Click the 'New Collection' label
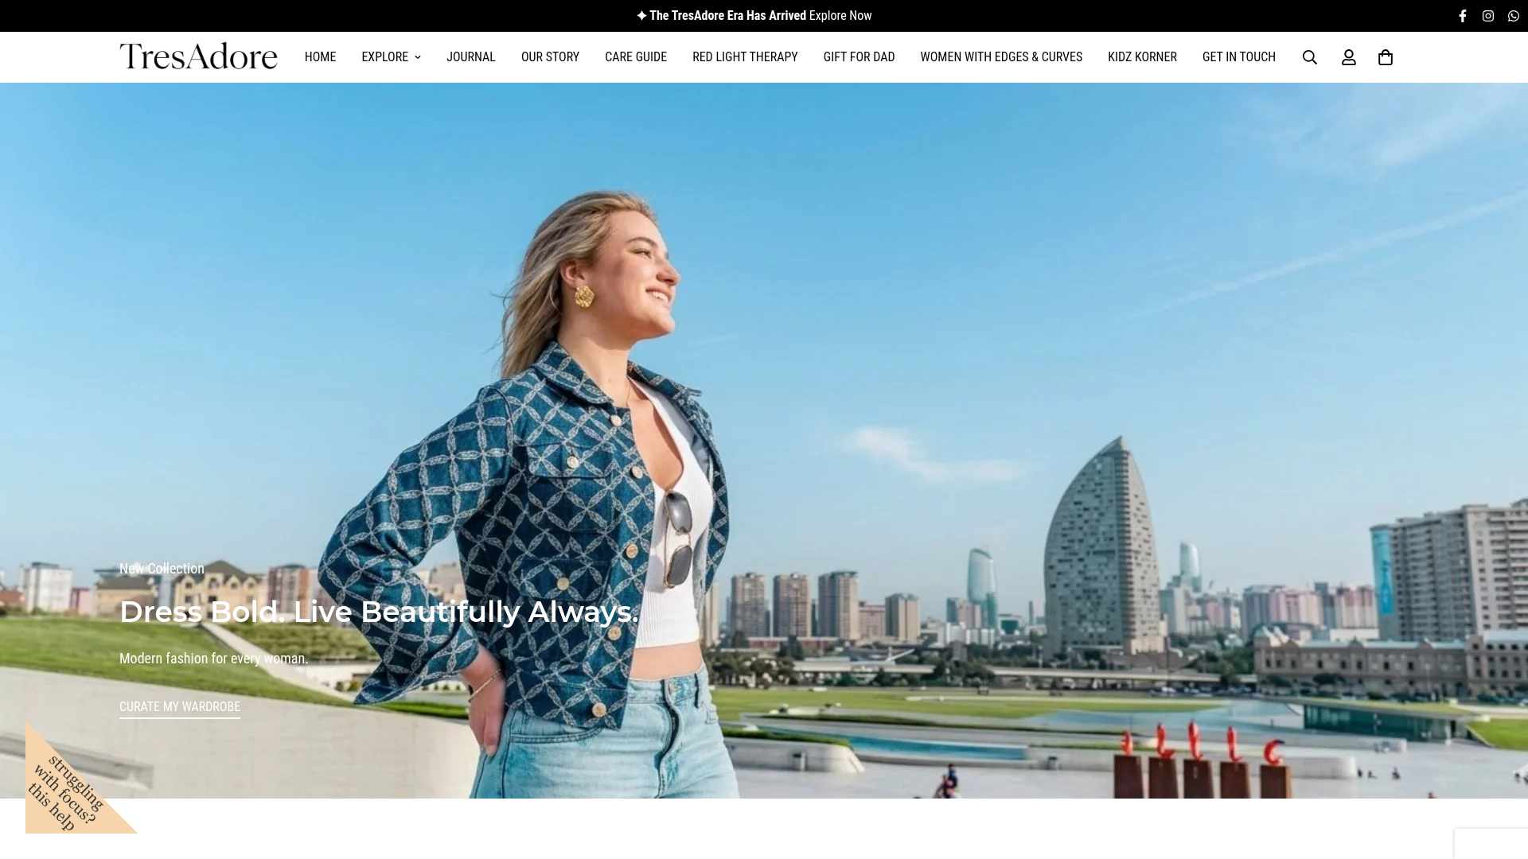 tap(162, 569)
